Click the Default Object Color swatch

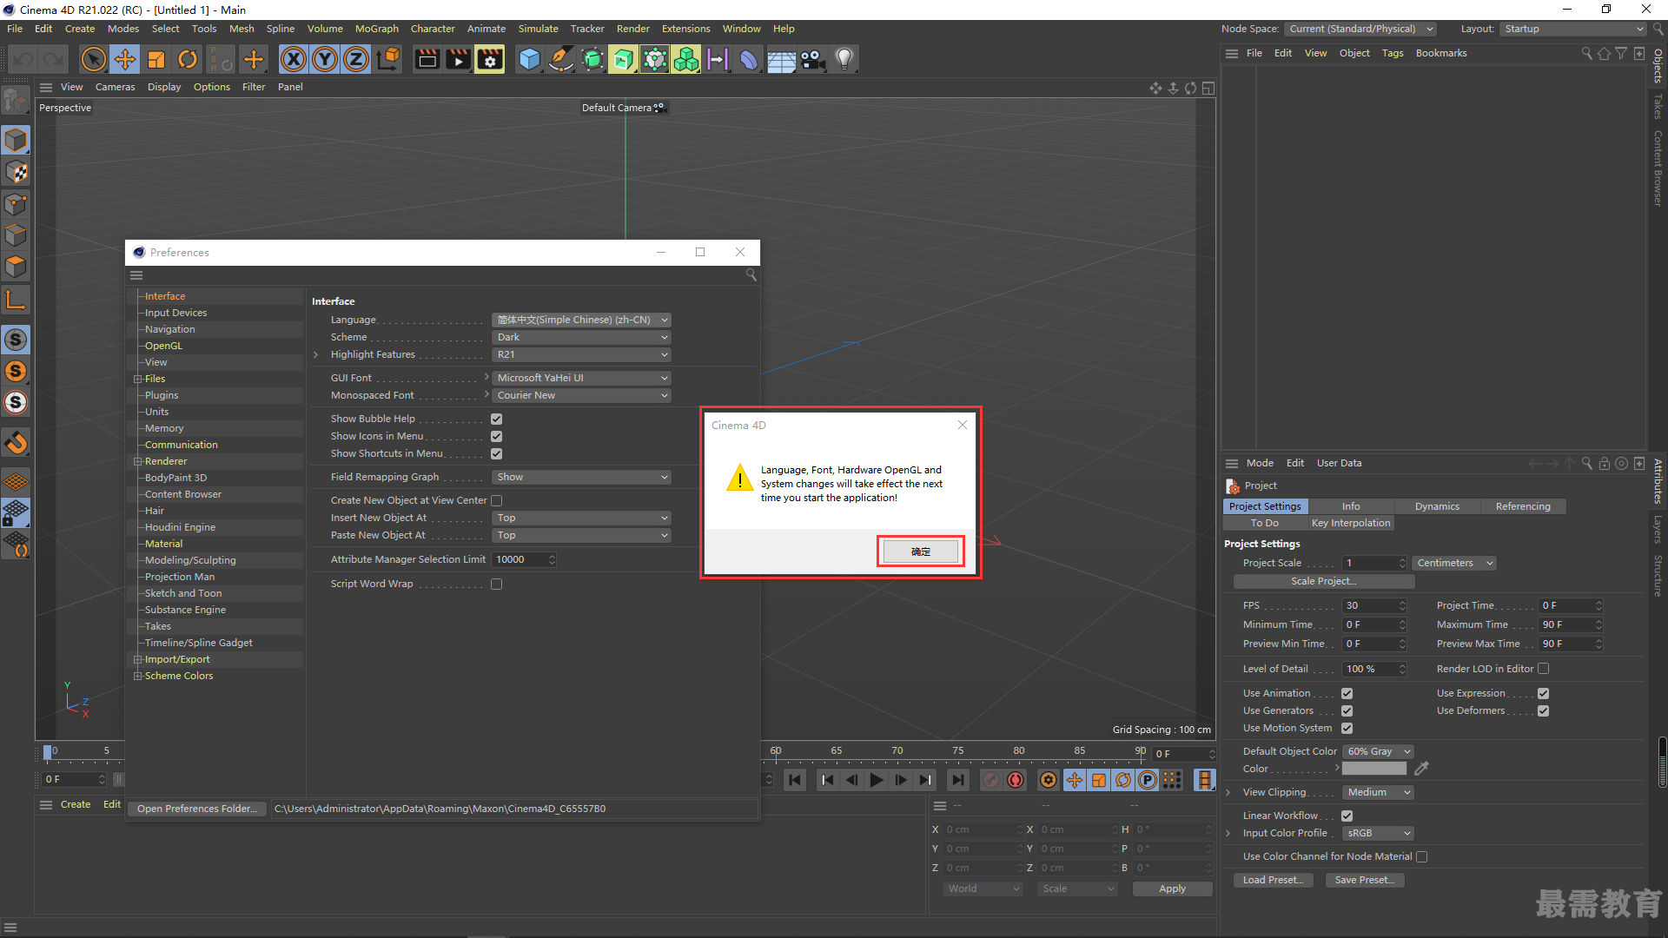tap(1374, 769)
